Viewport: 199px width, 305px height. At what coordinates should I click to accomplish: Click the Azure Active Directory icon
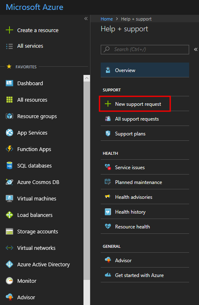(x=9, y=265)
